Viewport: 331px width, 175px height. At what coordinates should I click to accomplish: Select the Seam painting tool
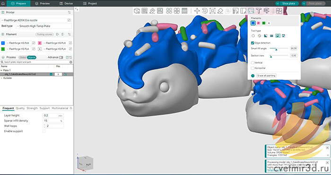tap(244, 11)
